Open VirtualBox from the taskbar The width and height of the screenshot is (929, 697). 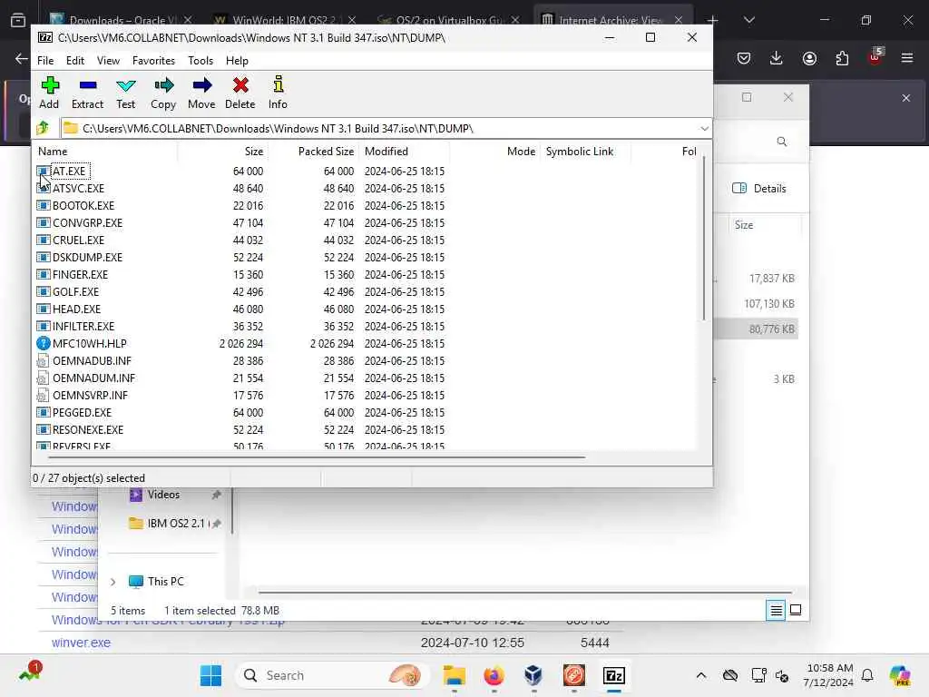click(533, 675)
